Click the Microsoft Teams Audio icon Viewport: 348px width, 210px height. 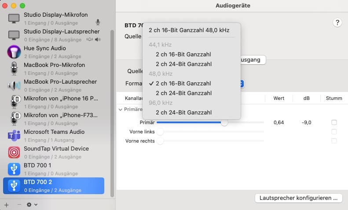tap(14, 136)
